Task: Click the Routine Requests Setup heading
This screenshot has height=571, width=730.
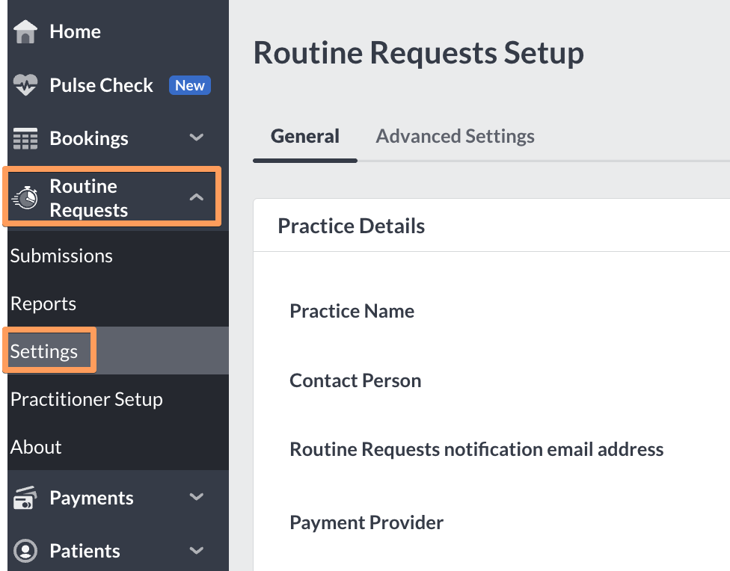Action: pyautogui.click(x=419, y=53)
